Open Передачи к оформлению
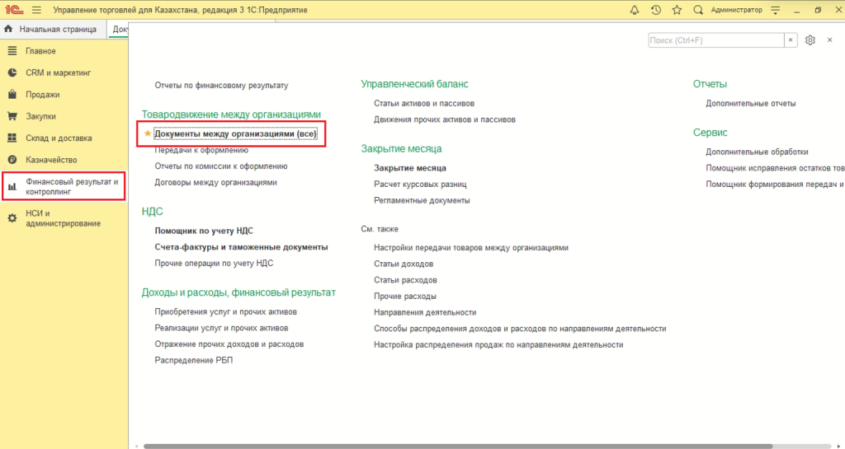 point(201,150)
